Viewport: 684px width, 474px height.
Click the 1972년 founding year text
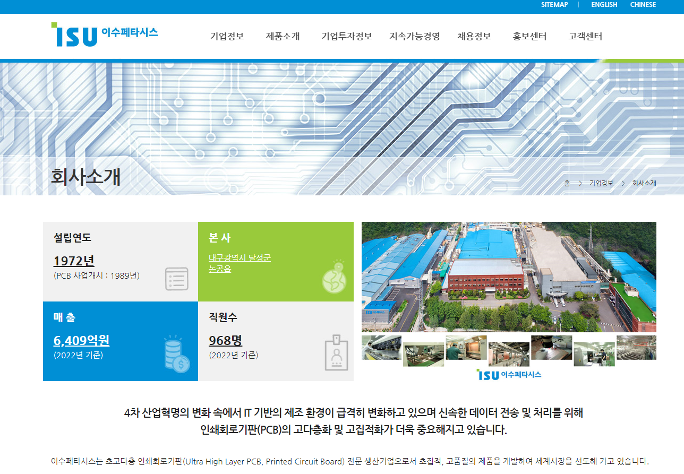[x=74, y=261]
